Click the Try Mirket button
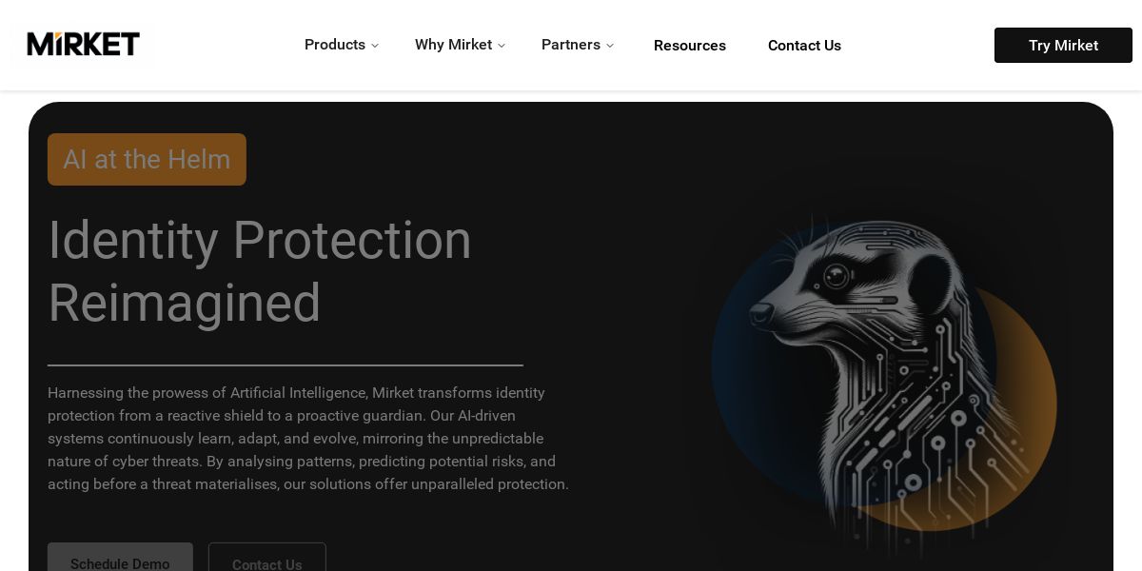Screen dimensions: 1142x571 coord(1063,45)
